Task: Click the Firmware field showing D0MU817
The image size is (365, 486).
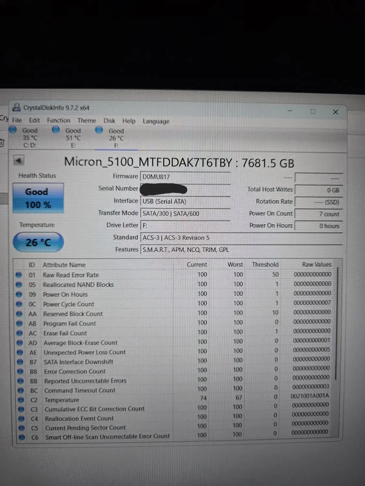Action: click(185, 176)
